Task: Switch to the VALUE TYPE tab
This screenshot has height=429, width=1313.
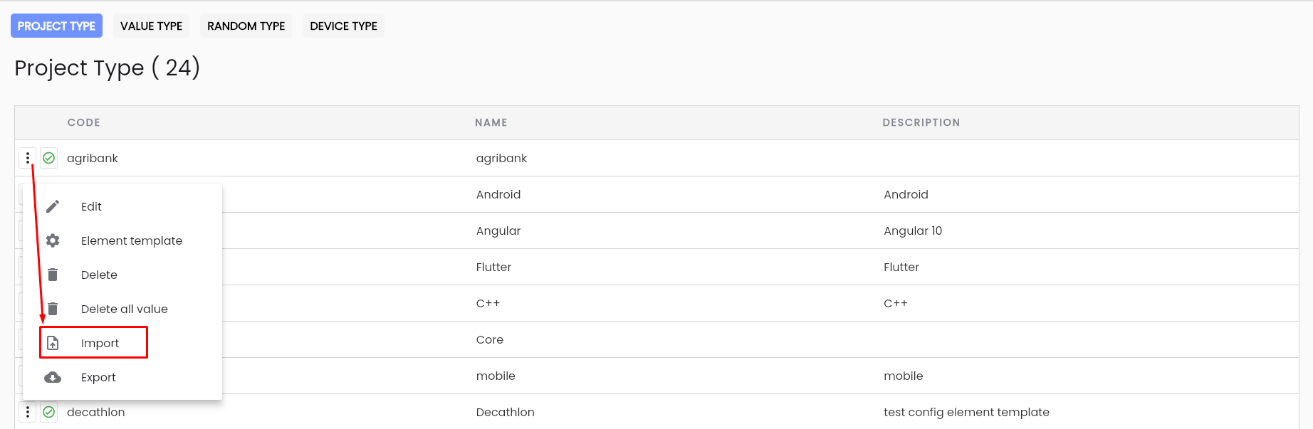Action: click(151, 26)
